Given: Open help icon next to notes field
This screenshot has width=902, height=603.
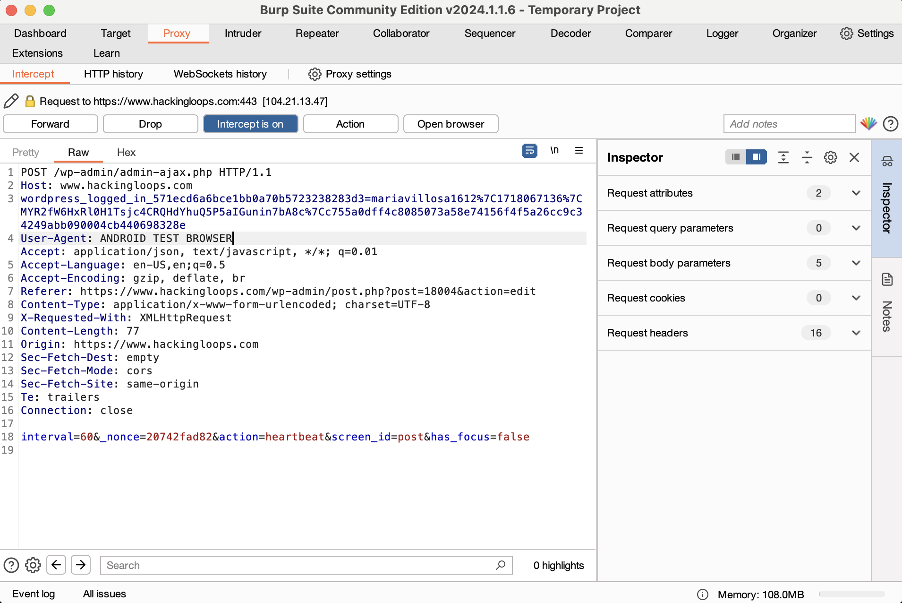Looking at the screenshot, I should [891, 124].
